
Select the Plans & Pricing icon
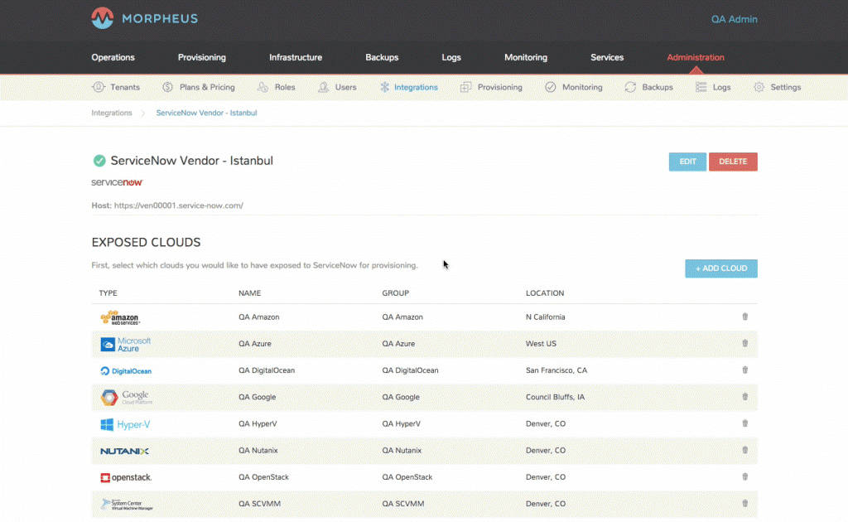tap(169, 87)
